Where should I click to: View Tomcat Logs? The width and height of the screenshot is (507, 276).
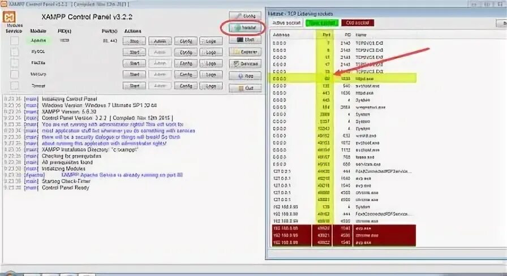[211, 85]
